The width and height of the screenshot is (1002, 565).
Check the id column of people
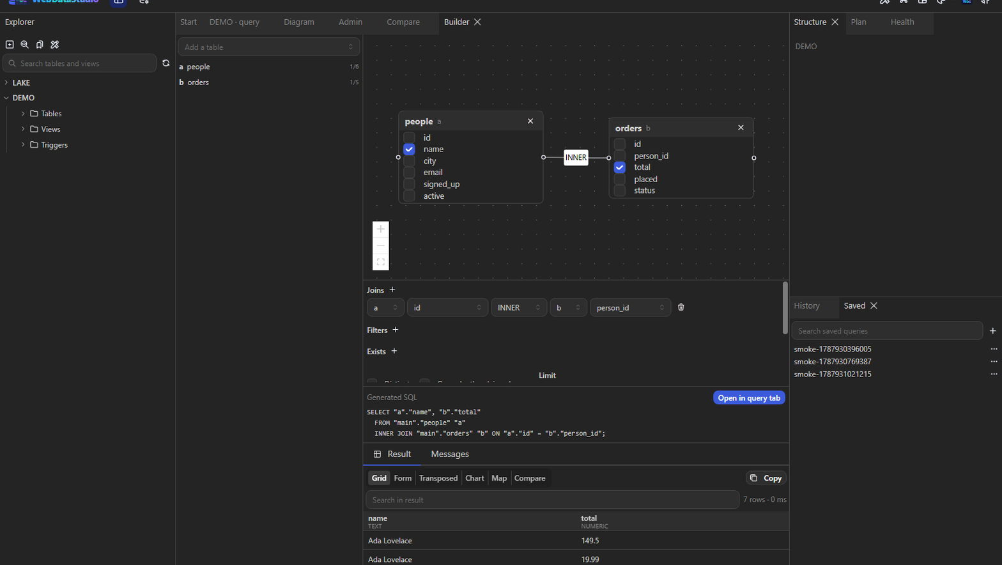410,137
